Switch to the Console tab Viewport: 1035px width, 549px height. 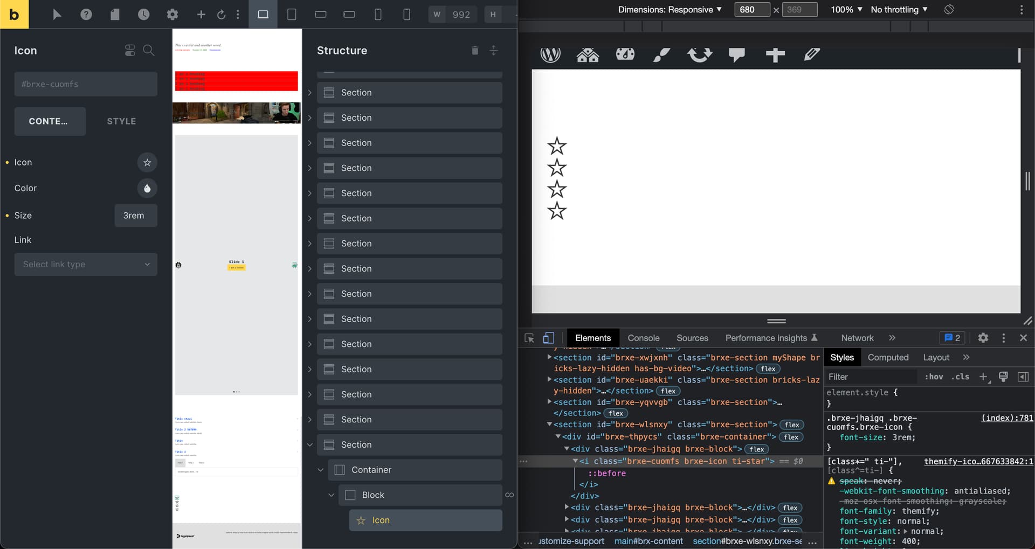click(x=644, y=338)
